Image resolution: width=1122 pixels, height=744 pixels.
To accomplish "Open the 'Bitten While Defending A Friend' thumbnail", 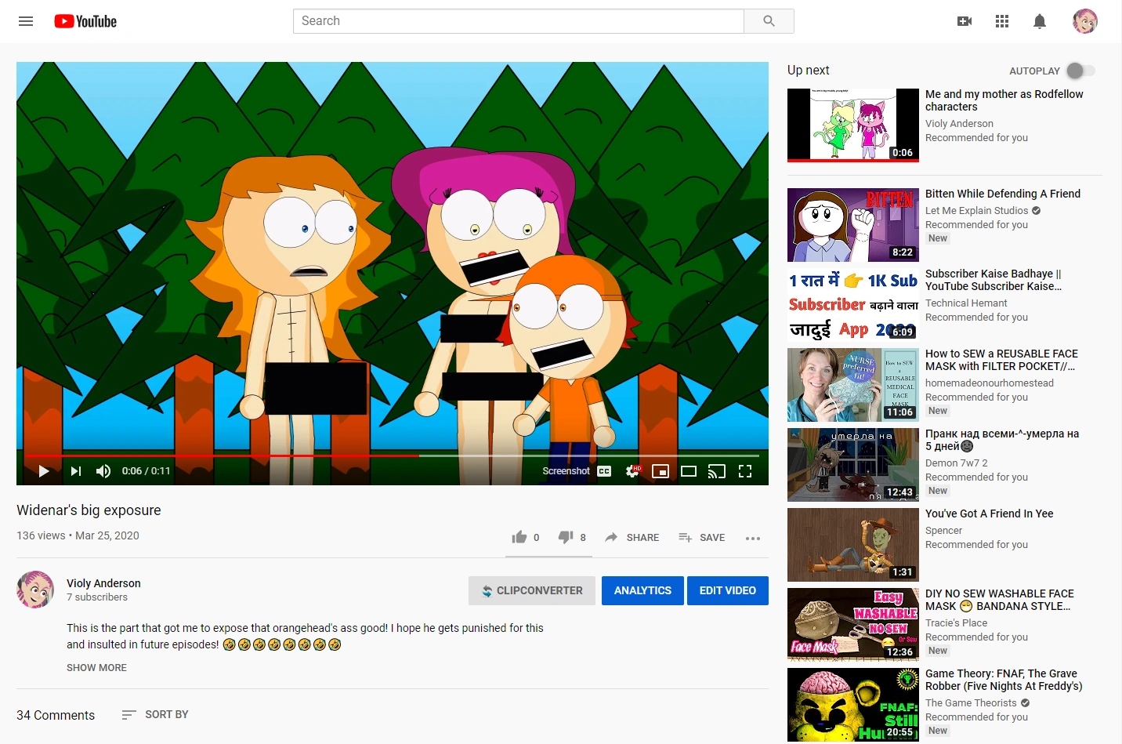I will pos(853,225).
